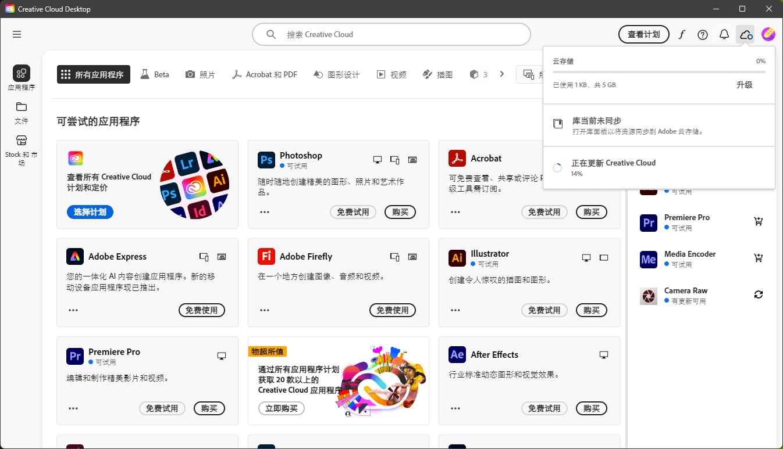The height and width of the screenshot is (449, 783).
Task: Update Camera Raw via refresh icon
Action: (758, 294)
